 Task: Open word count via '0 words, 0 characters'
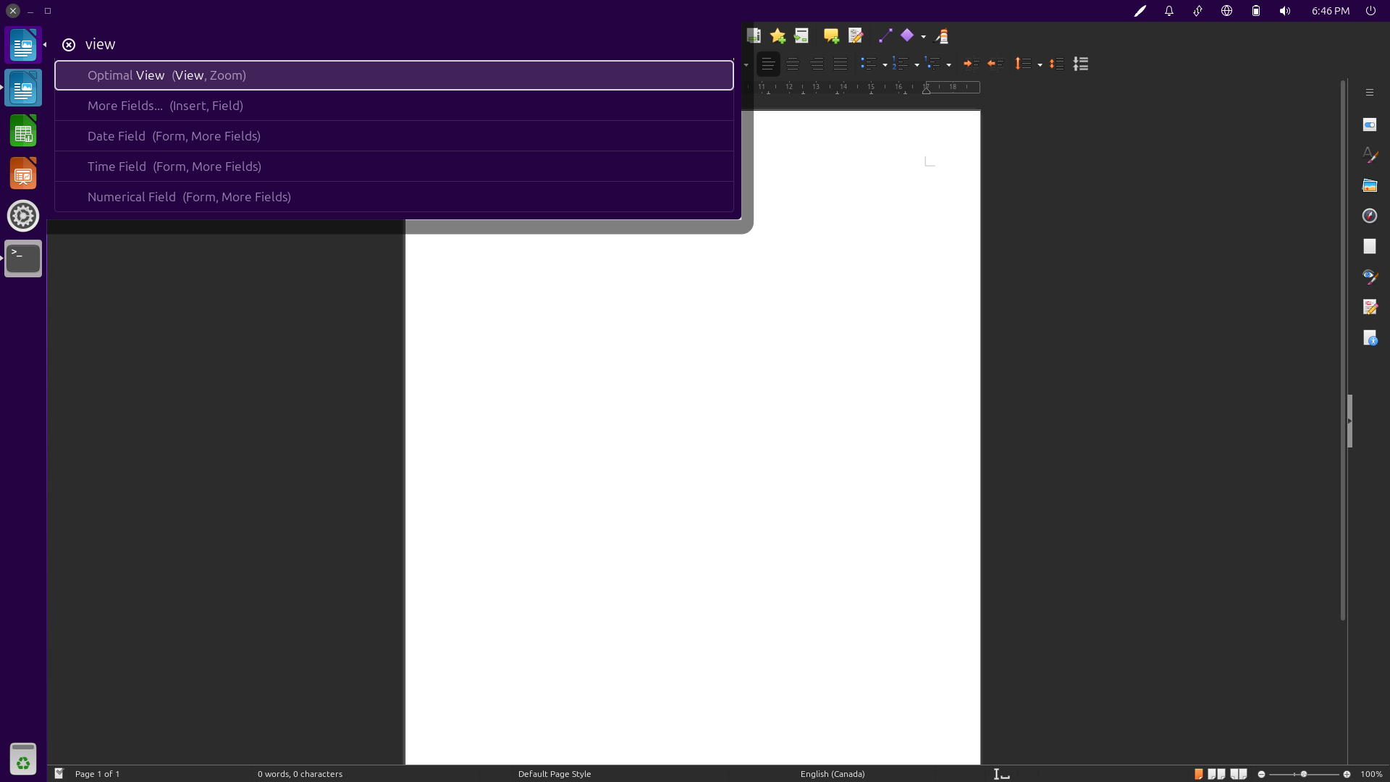click(300, 774)
